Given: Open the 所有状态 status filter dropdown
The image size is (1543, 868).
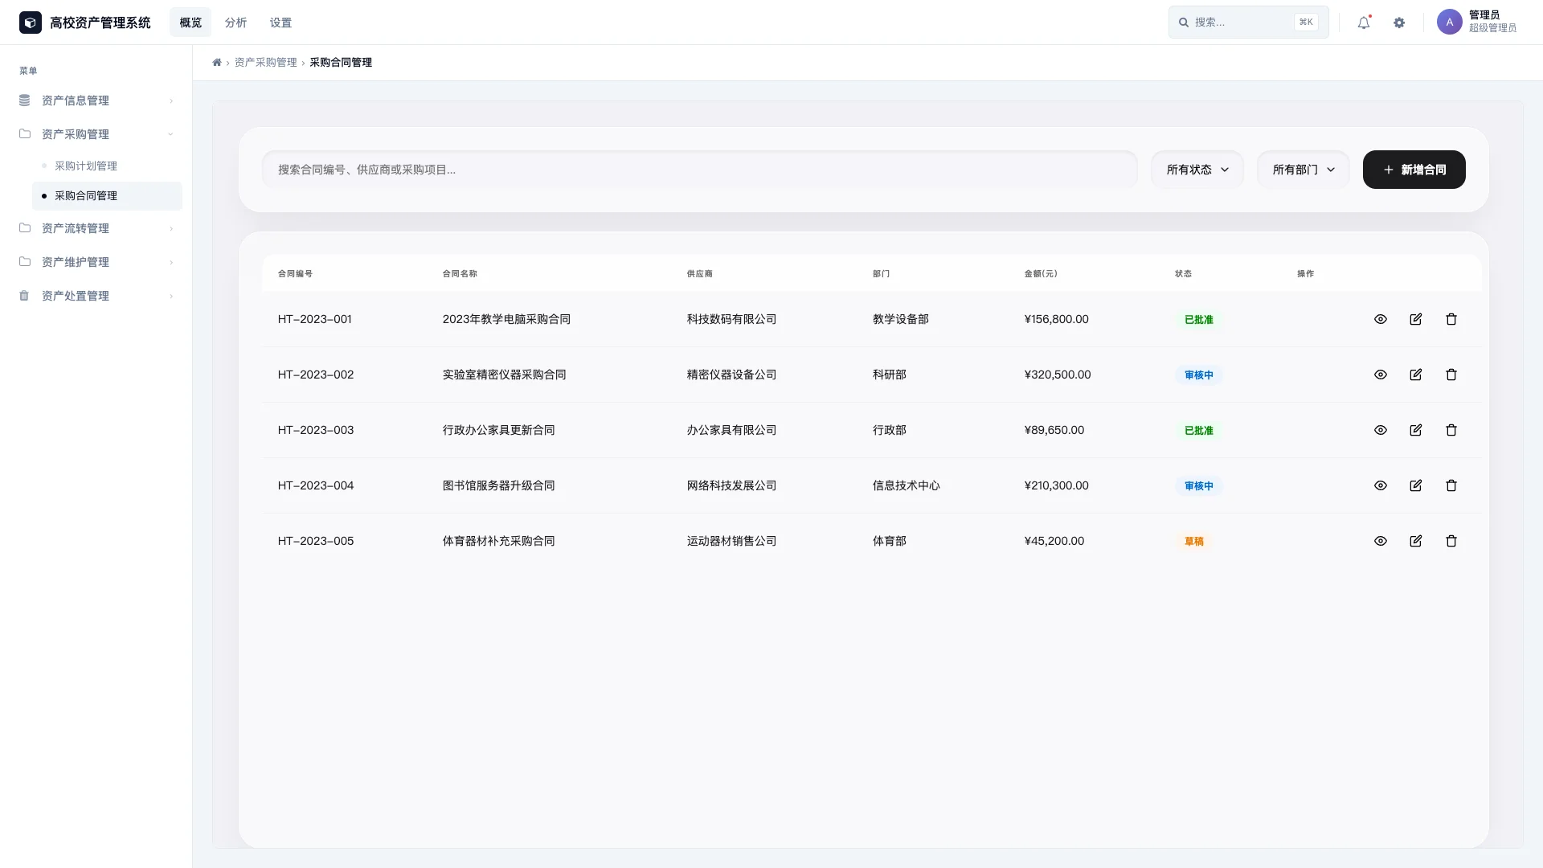Looking at the screenshot, I should tap(1197, 170).
